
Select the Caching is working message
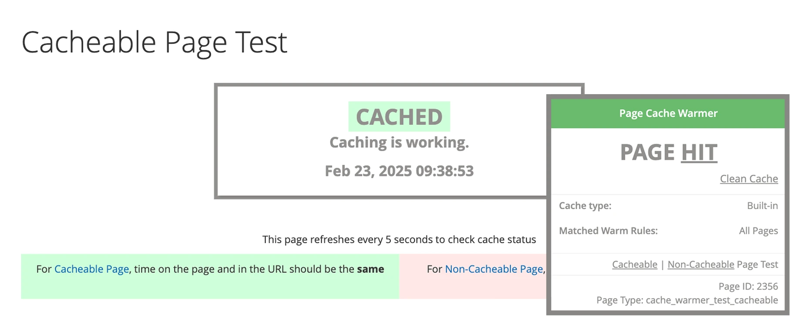pyautogui.click(x=399, y=142)
